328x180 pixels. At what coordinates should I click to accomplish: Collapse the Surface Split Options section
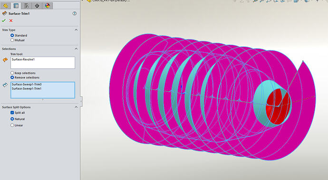pos(76,107)
